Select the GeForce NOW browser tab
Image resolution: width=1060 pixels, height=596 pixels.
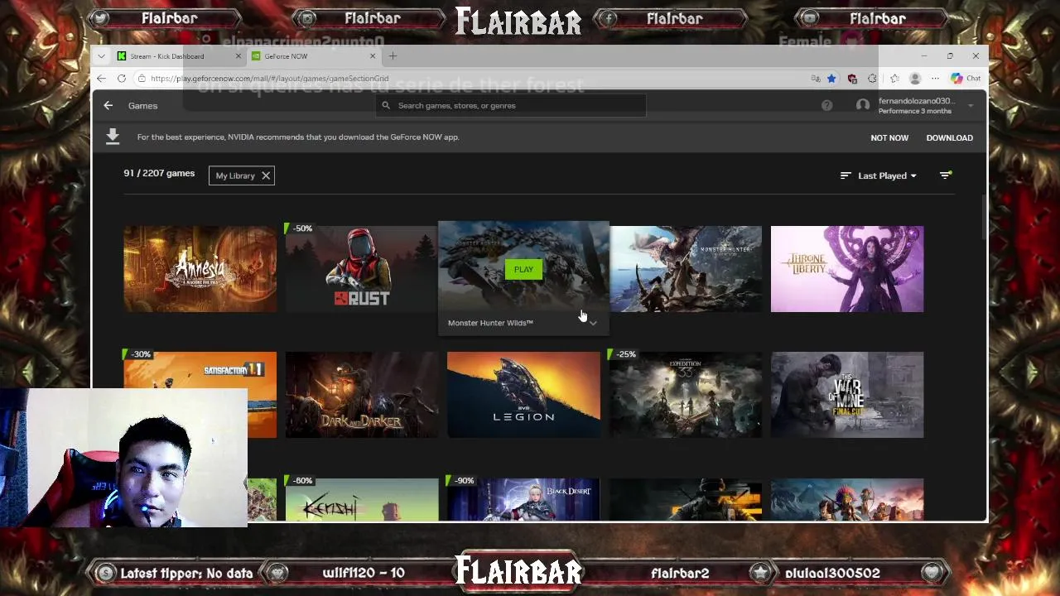point(315,56)
